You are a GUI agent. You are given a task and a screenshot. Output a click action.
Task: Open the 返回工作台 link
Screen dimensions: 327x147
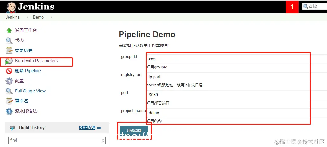[x=26, y=30]
